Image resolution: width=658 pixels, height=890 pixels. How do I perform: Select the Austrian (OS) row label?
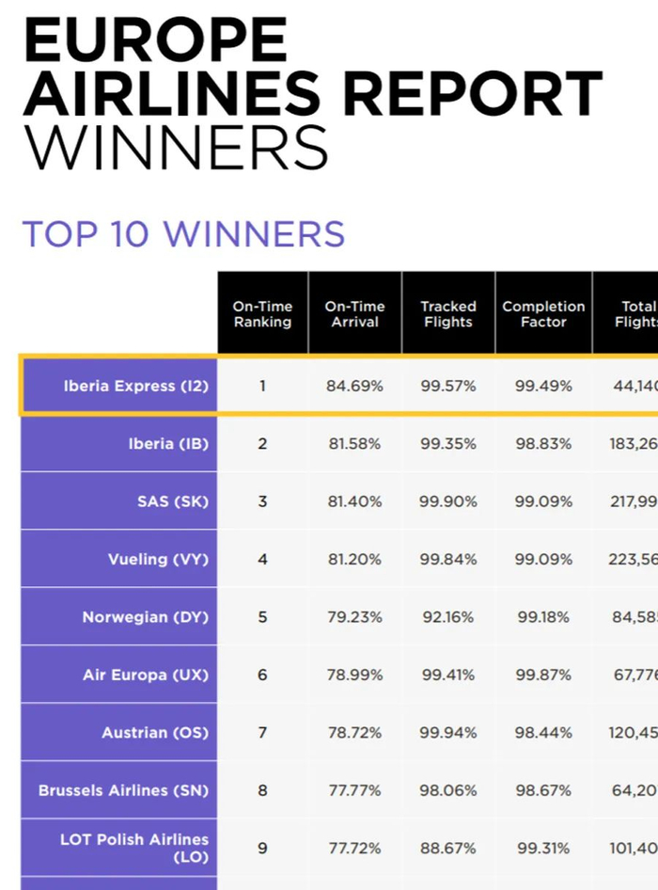click(155, 732)
